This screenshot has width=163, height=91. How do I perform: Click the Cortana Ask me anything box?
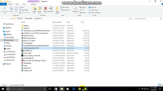(x=26, y=89)
